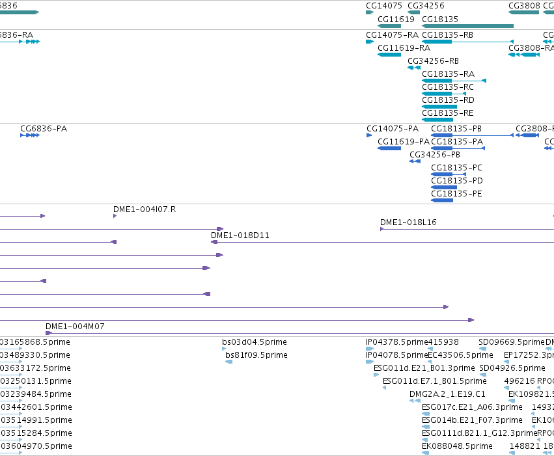Select EST ESG014b.E21_F07.3prime
Screen dimensions: 554x456
pyautogui.click(x=472, y=421)
